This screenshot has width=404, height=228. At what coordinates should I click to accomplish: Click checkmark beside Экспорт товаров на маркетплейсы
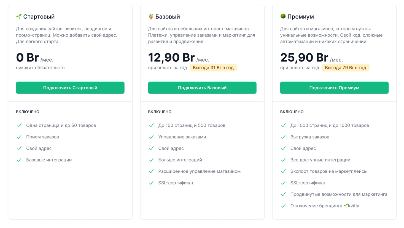[x=283, y=171]
